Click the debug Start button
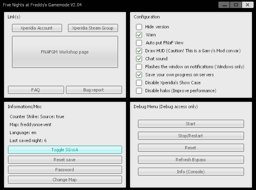Image resolution: width=256 pixels, height=190 pixels. (191, 124)
